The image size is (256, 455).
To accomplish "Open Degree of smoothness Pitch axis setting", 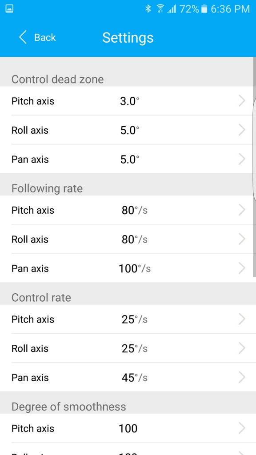I will pyautogui.click(x=128, y=428).
